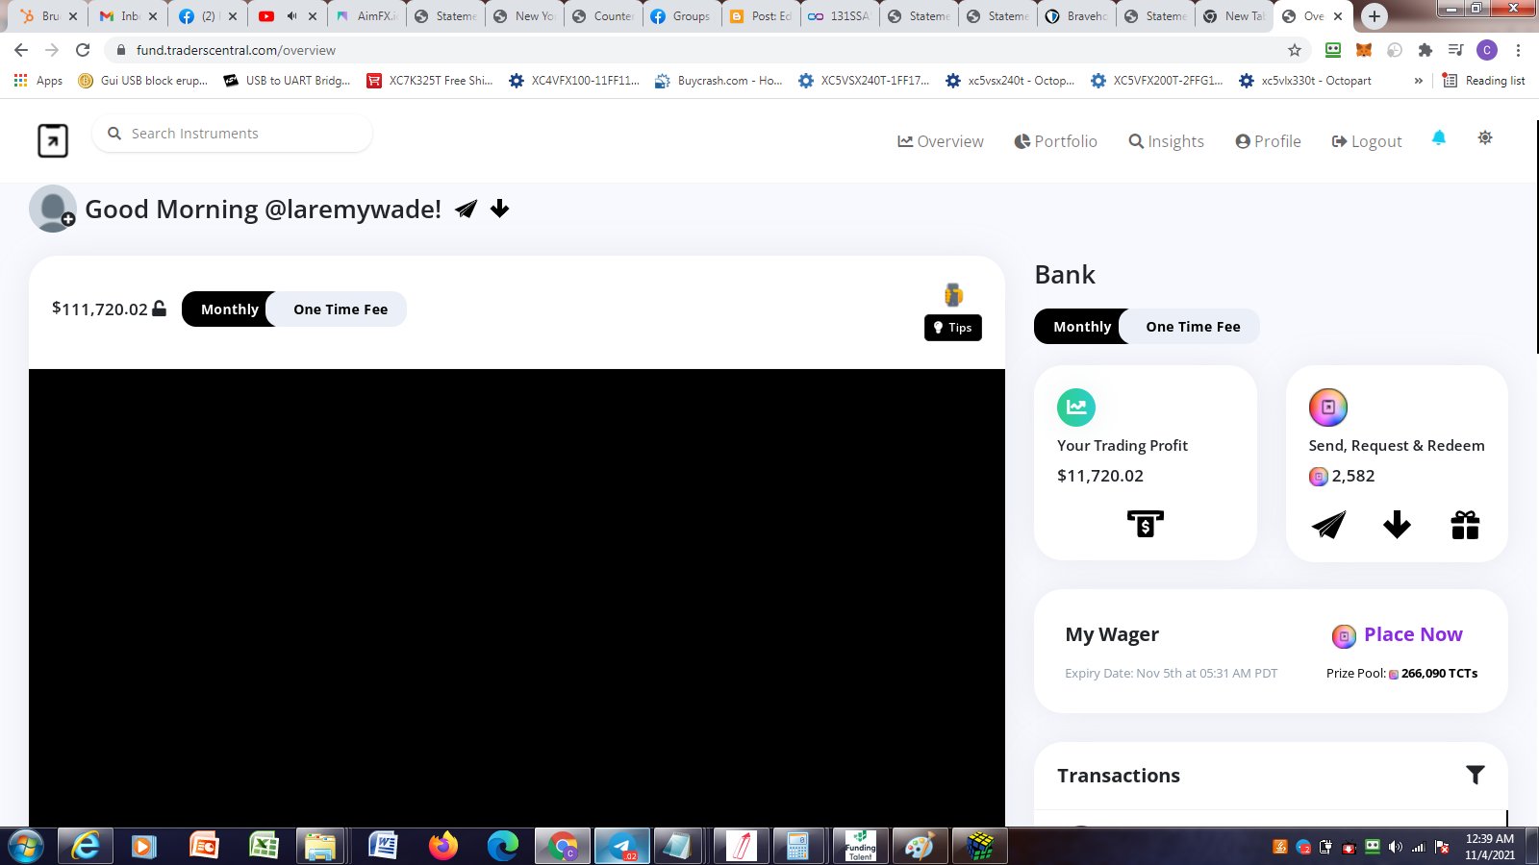The width and height of the screenshot is (1539, 865).
Task: Open the media control button in toolbar
Action: pyautogui.click(x=1456, y=50)
